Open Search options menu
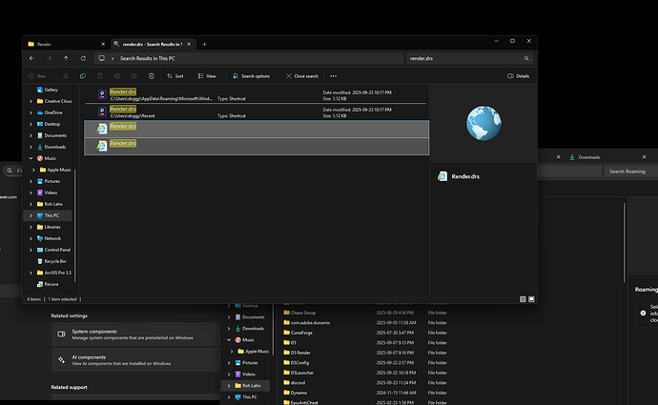This screenshot has height=405, width=658. point(250,75)
